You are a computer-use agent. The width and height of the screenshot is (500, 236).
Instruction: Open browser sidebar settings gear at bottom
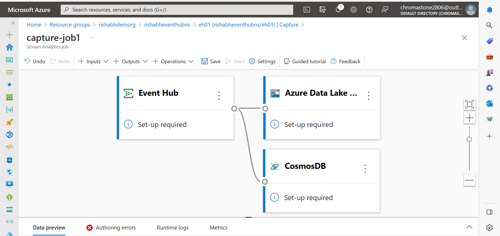489,228
